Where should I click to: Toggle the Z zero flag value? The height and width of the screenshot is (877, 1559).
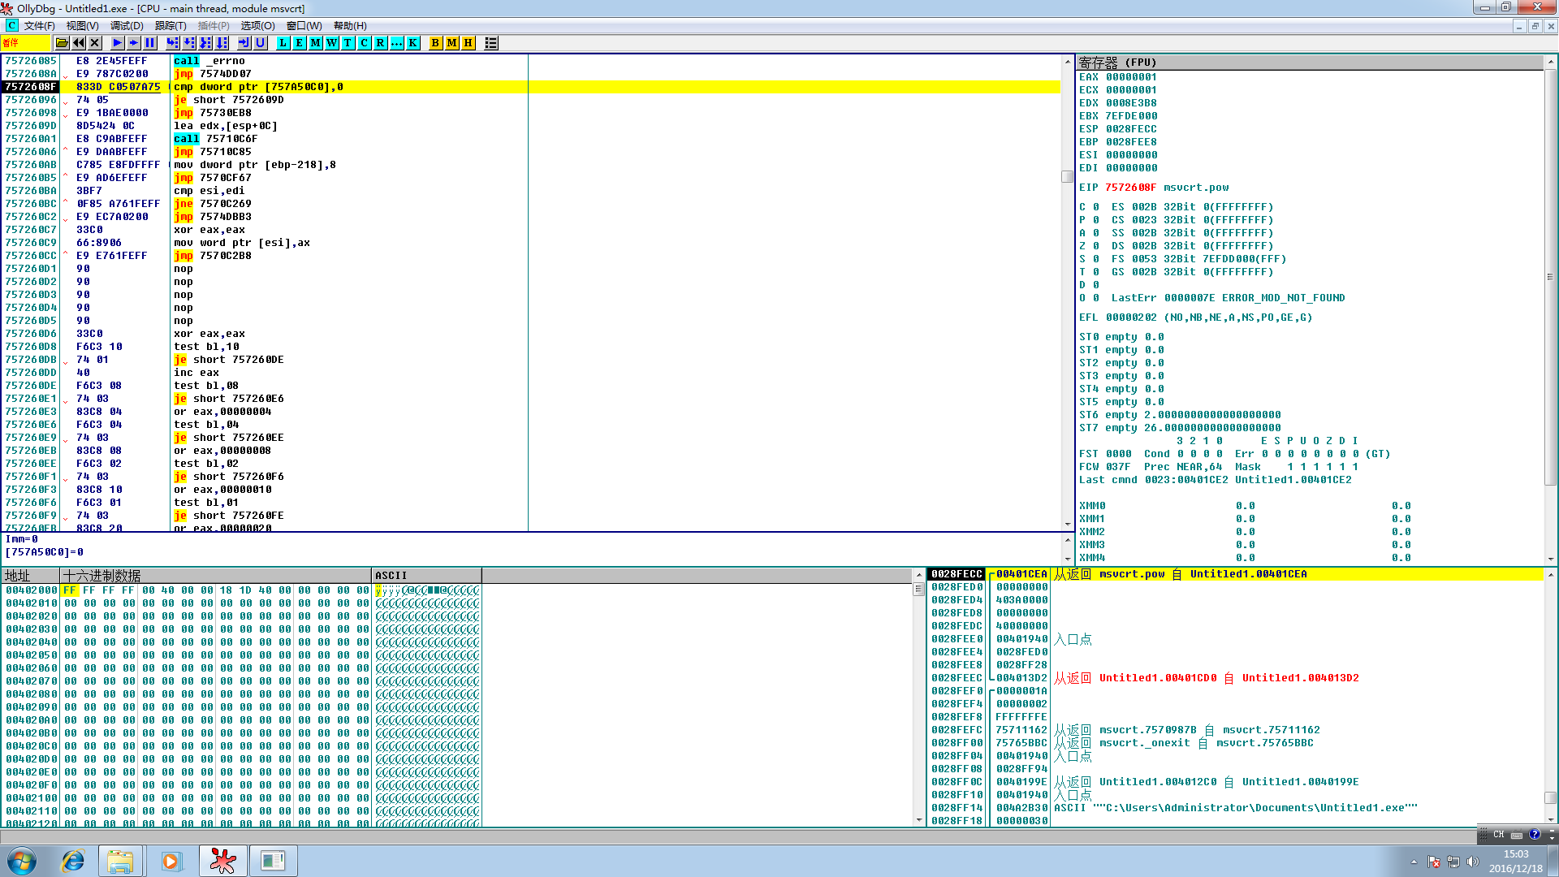1096,246
